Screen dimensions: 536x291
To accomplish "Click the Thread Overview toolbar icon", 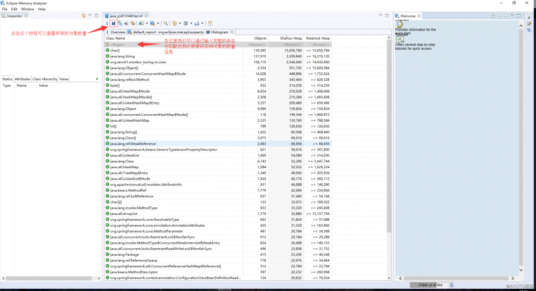I will [132, 24].
